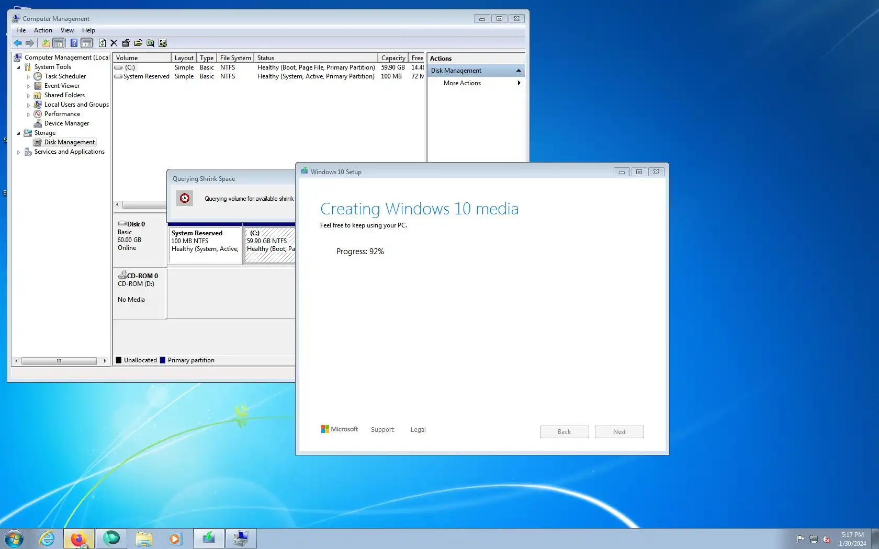The width and height of the screenshot is (879, 549).
Task: Select Shared Folders in the console tree
Action: [64, 95]
